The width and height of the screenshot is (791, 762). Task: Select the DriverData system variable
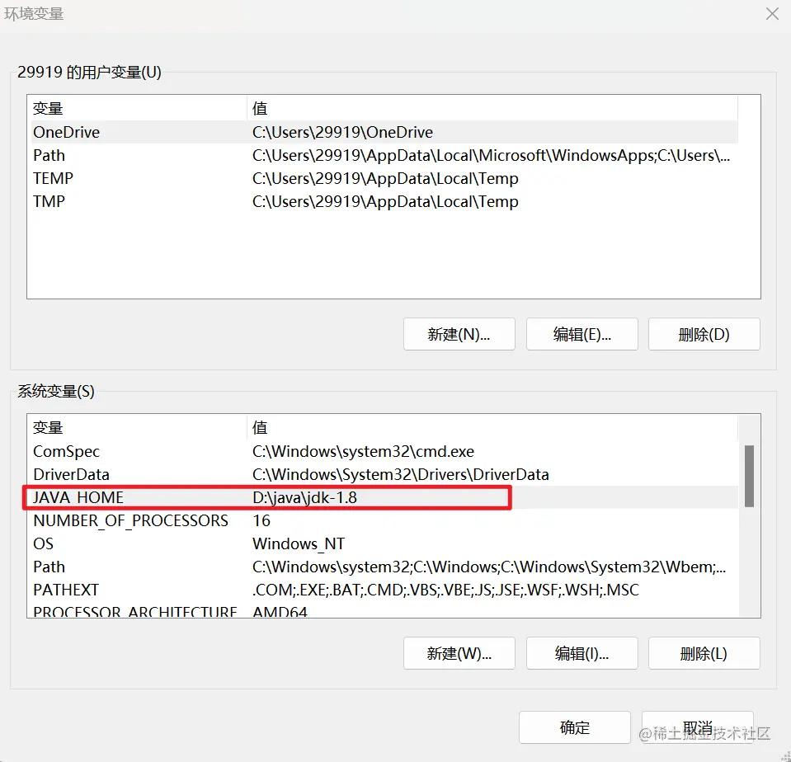click(x=384, y=474)
